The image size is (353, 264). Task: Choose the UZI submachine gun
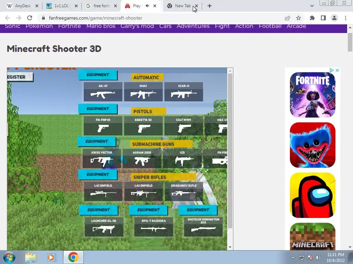coord(182,158)
